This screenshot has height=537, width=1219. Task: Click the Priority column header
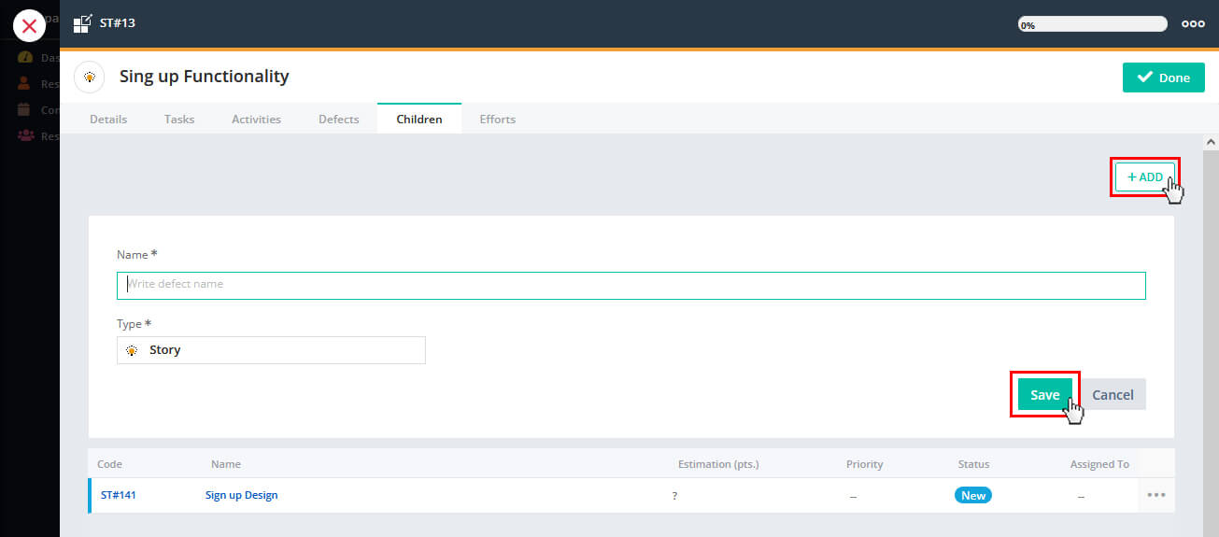(864, 464)
